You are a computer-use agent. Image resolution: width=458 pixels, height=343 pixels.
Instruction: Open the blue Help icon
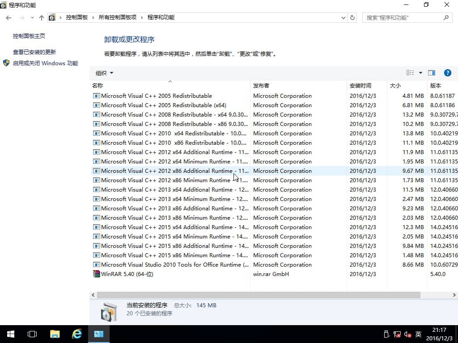coord(447,73)
